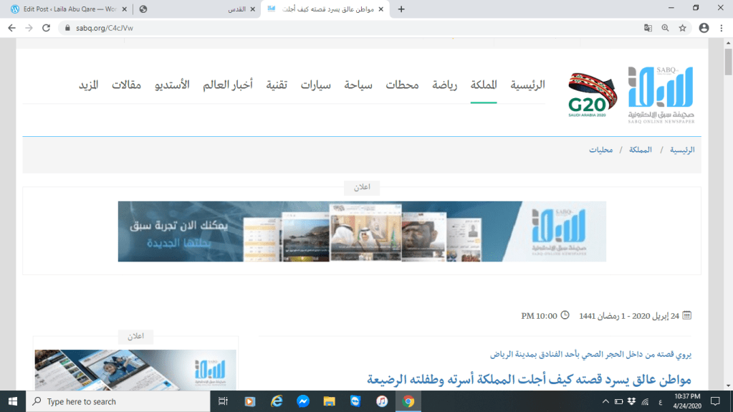This screenshot has width=733, height=412.
Task: Click the Sabq new look banner ad
Action: pyautogui.click(x=362, y=231)
